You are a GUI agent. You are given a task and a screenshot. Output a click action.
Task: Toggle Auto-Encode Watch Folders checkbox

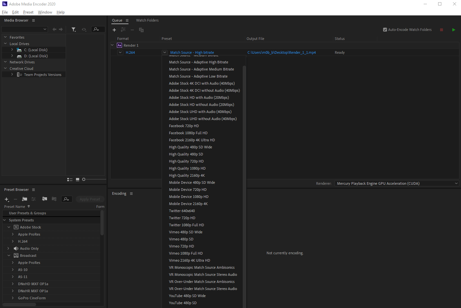(x=385, y=30)
